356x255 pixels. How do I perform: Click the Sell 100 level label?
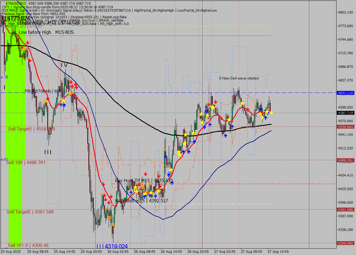click(26, 163)
